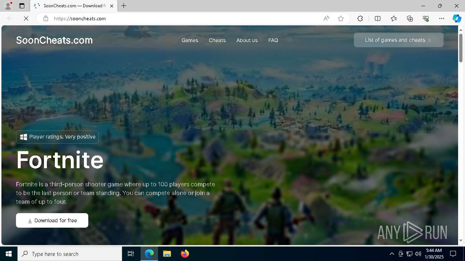Open Task View on the taskbar
The image size is (465, 261).
click(x=131, y=254)
